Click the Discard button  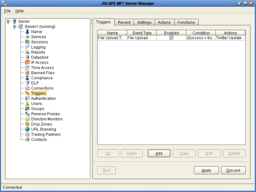point(233,171)
